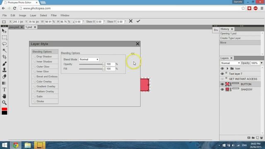Image resolution: width=265 pixels, height=149 pixels.
Task: Select the Eraser tool
Action: point(4,77)
